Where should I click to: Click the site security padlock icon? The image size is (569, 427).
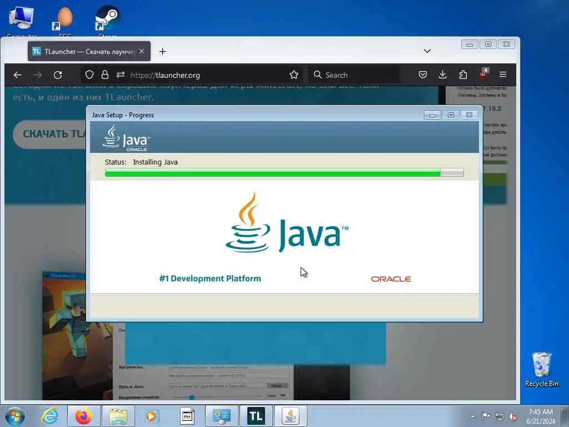[x=105, y=75]
